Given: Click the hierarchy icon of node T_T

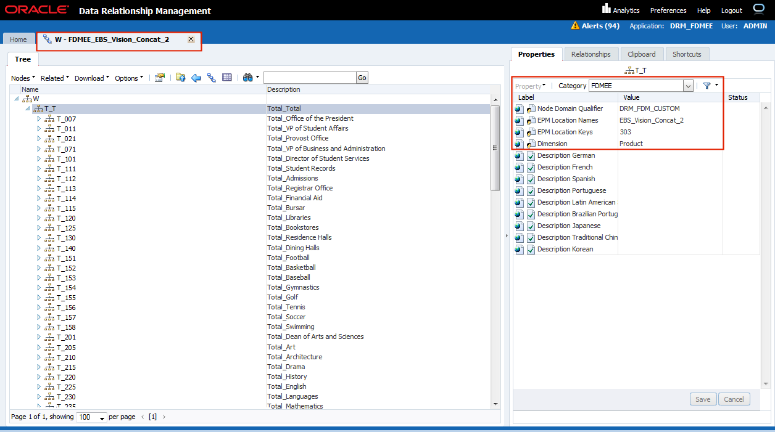Looking at the screenshot, I should [38, 108].
